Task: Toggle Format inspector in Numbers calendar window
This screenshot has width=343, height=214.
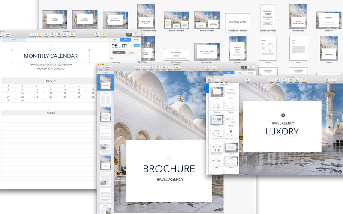Action: coord(129,35)
